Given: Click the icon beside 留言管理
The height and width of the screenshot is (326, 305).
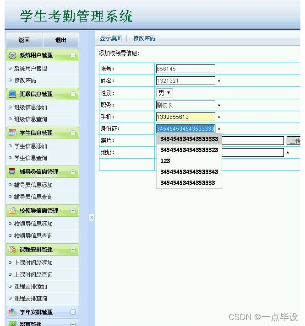Looking at the screenshot, I should click(12, 324).
